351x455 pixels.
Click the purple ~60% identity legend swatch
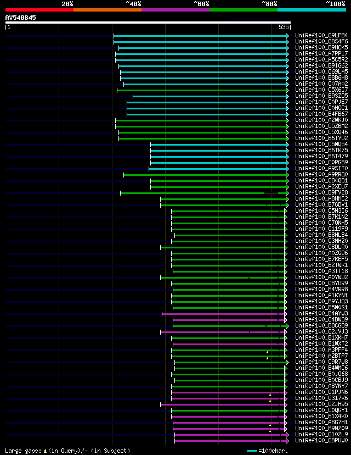click(175, 10)
